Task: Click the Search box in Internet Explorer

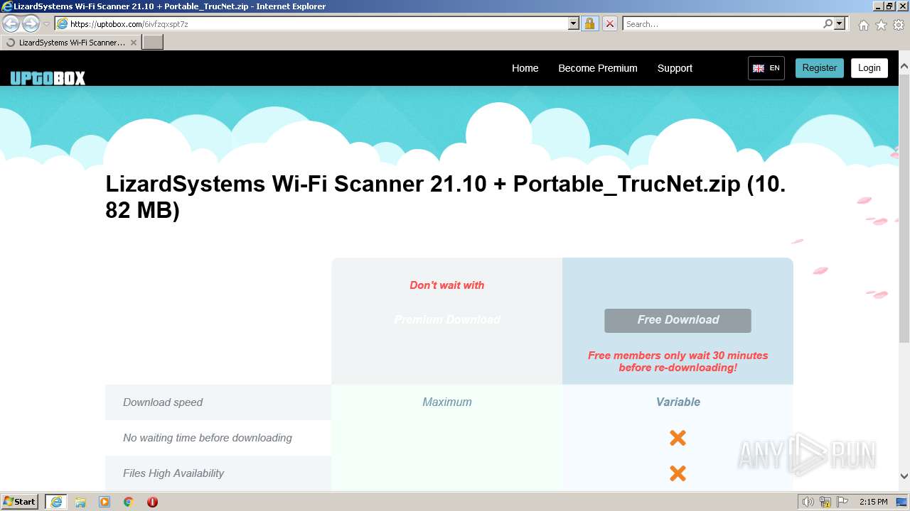Action: coord(722,24)
